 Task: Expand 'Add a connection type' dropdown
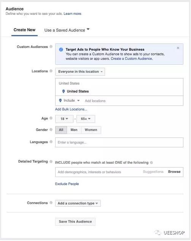(x=78, y=203)
